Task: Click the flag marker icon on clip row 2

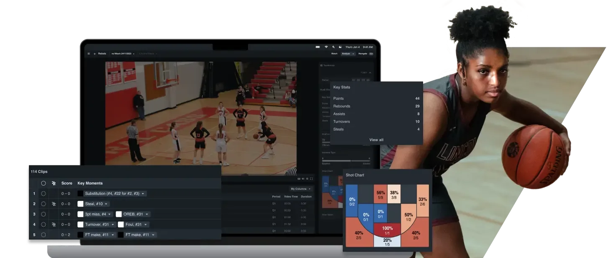Action: [54, 204]
